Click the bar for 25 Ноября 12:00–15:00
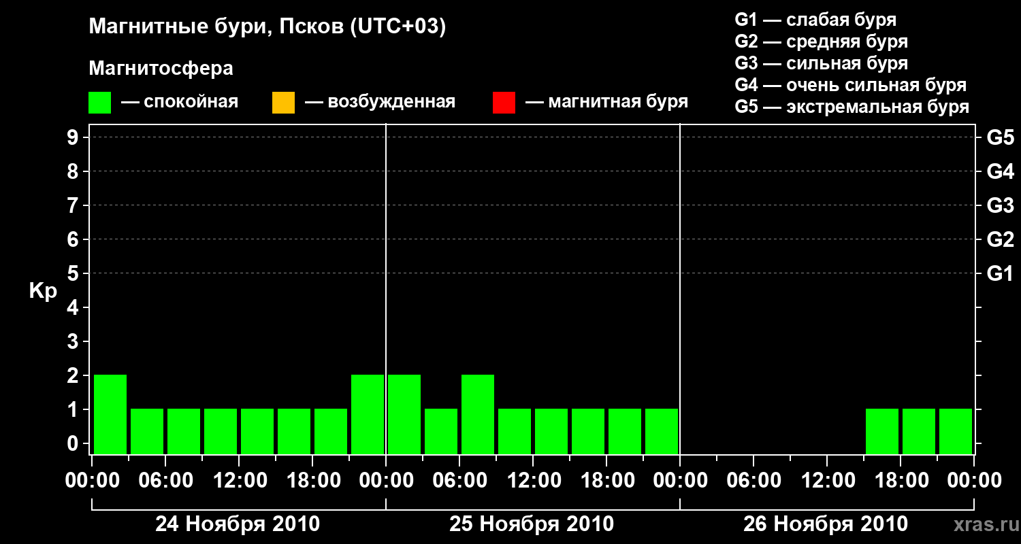The image size is (1021, 544). point(551,431)
